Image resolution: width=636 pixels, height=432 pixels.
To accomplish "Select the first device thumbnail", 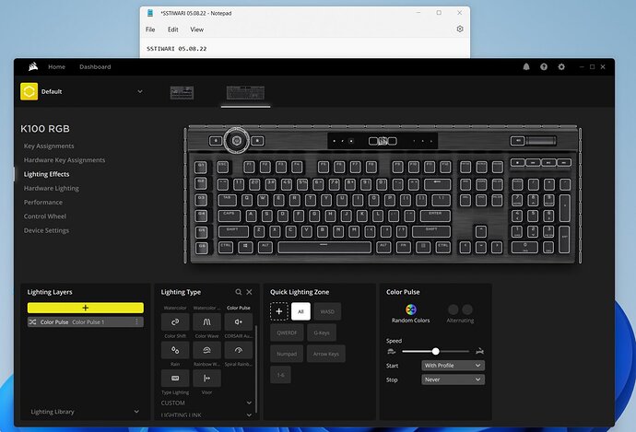I will coord(182,93).
